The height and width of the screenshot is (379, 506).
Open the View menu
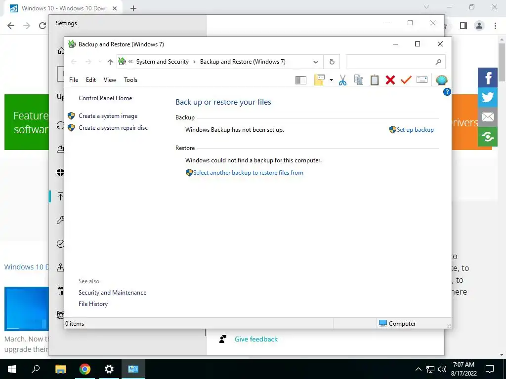click(110, 80)
